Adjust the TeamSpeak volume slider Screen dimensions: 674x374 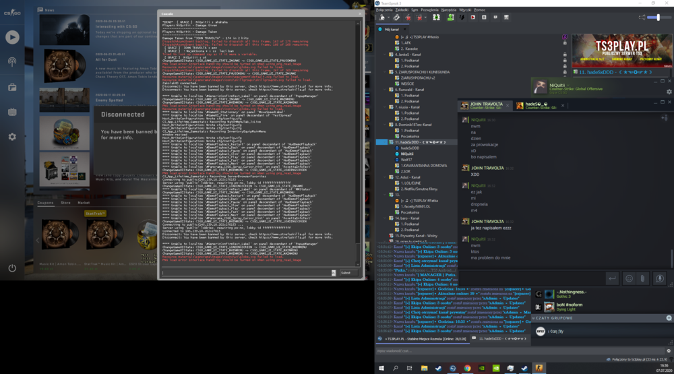658,18
